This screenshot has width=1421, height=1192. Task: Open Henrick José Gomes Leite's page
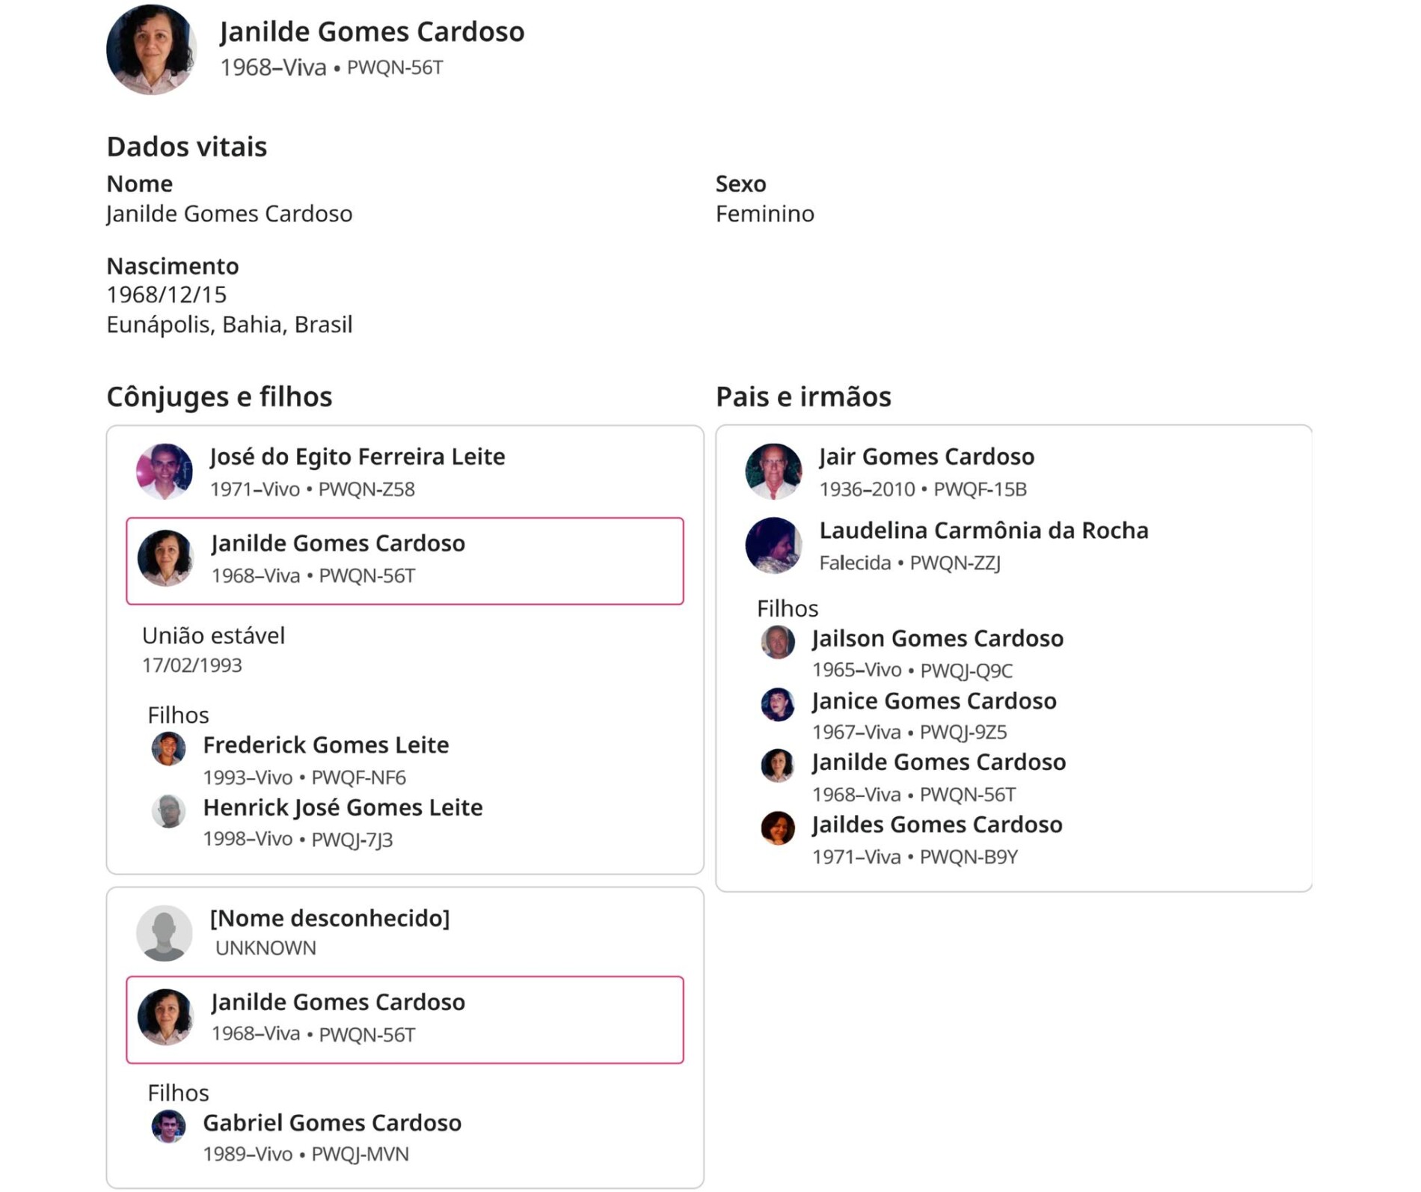pos(343,807)
